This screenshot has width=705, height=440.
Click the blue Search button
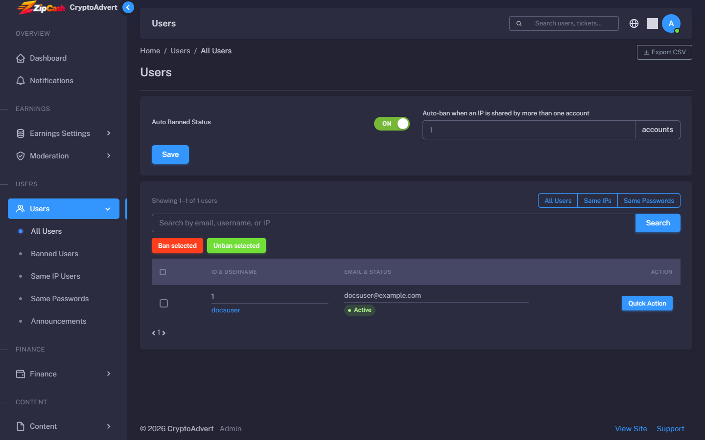click(x=658, y=223)
